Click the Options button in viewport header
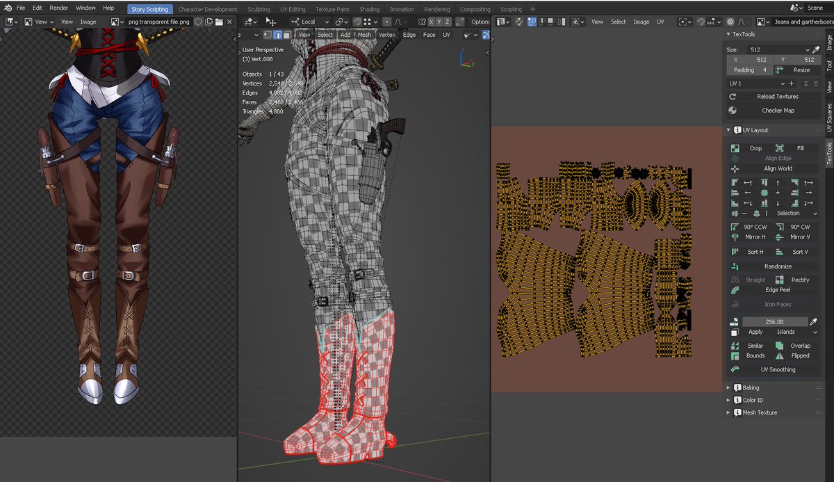Image resolution: width=834 pixels, height=482 pixels. coord(480,22)
